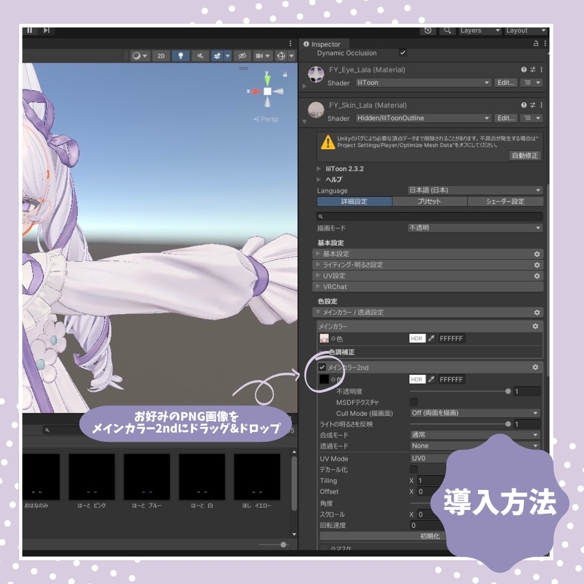Viewport: 584px width, 584px height.
Task: Uncheck the メインカラー2nd checkbox
Action: pos(322,367)
